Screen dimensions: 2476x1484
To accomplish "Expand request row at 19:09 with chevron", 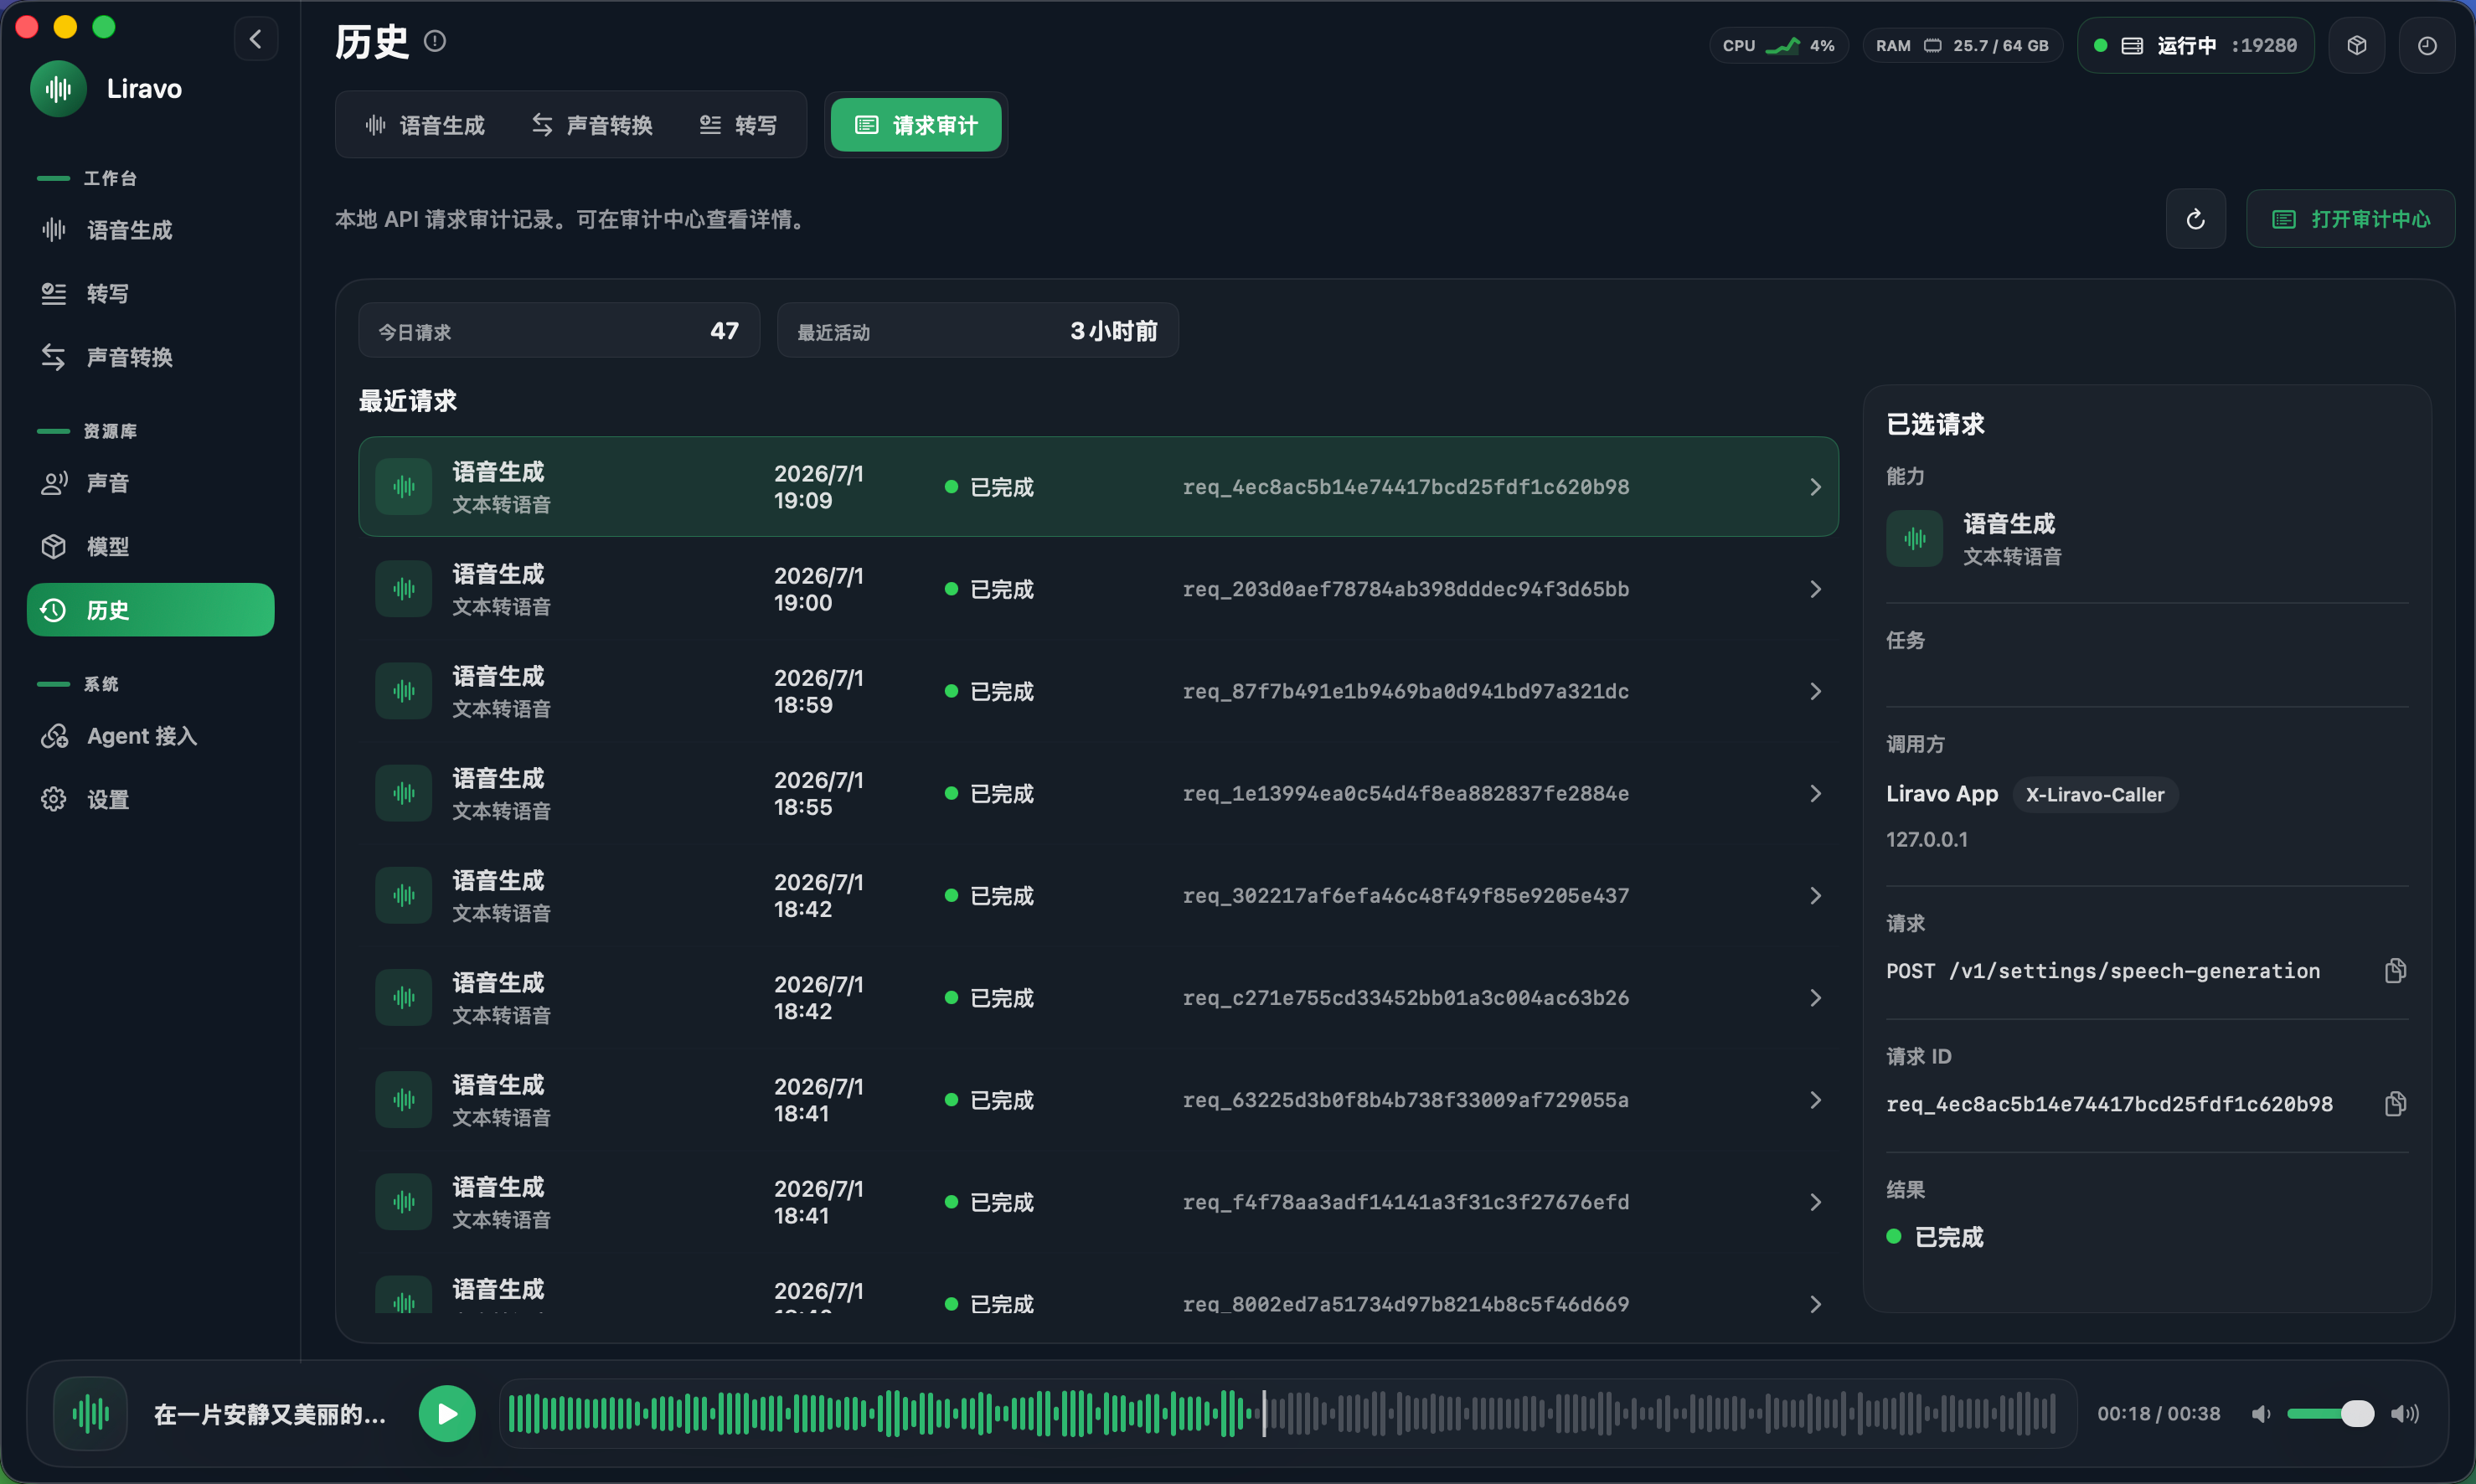I will click(x=1815, y=487).
